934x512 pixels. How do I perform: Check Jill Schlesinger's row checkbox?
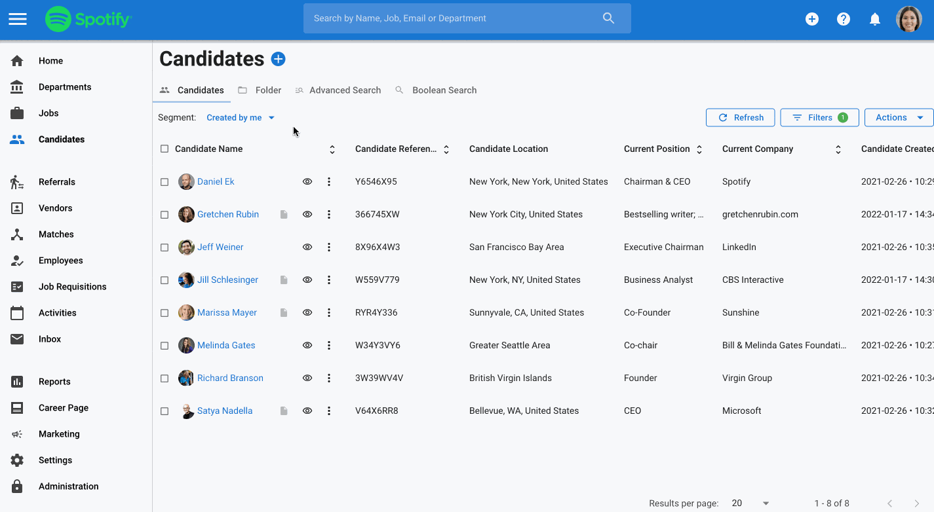165,280
